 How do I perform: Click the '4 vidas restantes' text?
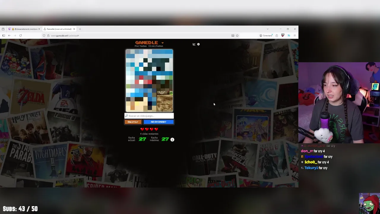click(x=149, y=134)
